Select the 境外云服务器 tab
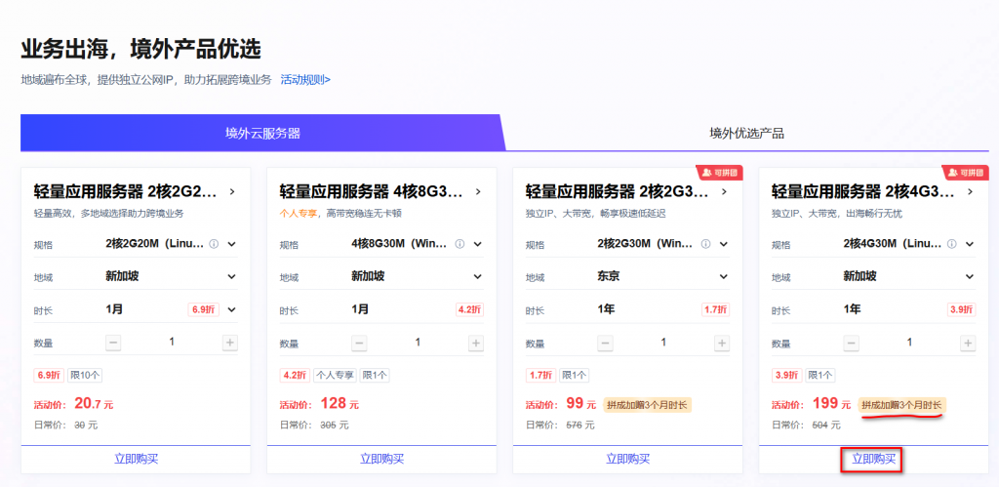The width and height of the screenshot is (999, 487). tap(262, 134)
